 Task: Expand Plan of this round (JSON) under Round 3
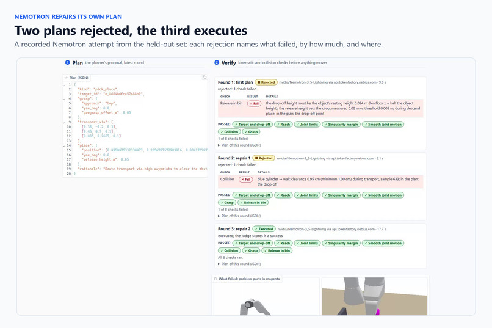239,264
